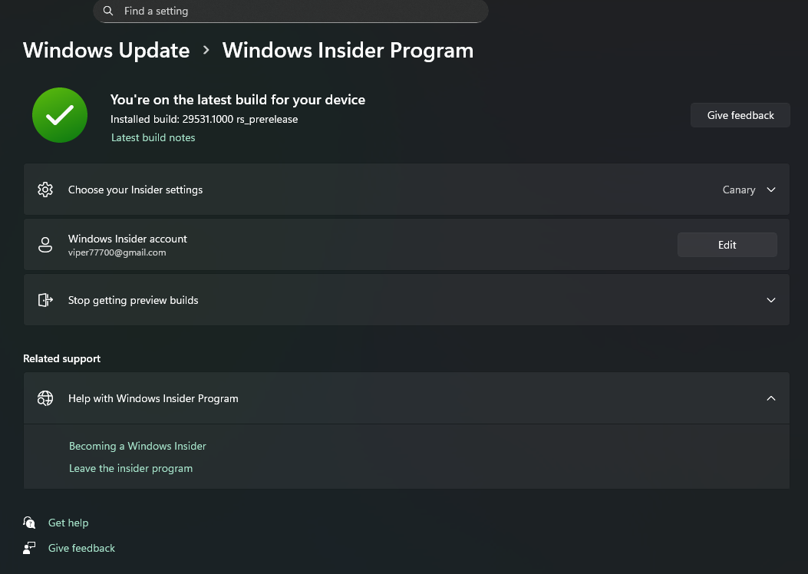
Task: Click the viper77700@gmail.com account text
Action: point(117,252)
